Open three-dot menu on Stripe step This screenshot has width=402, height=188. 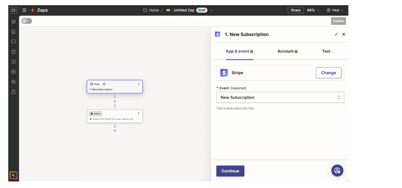[x=139, y=84]
